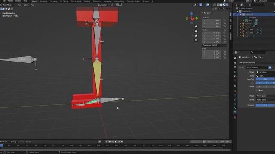
Task: Toggle X-ray in viewport header
Action: click(214, 5)
